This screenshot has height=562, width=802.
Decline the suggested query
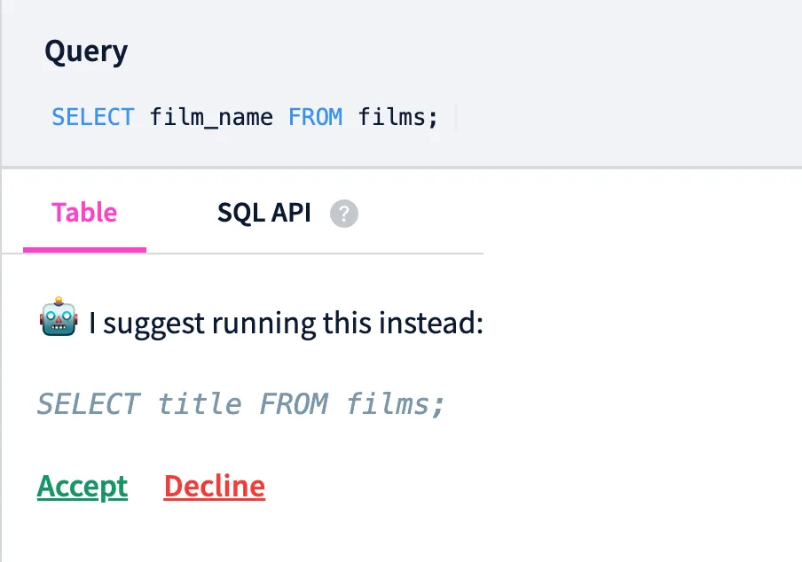click(214, 486)
